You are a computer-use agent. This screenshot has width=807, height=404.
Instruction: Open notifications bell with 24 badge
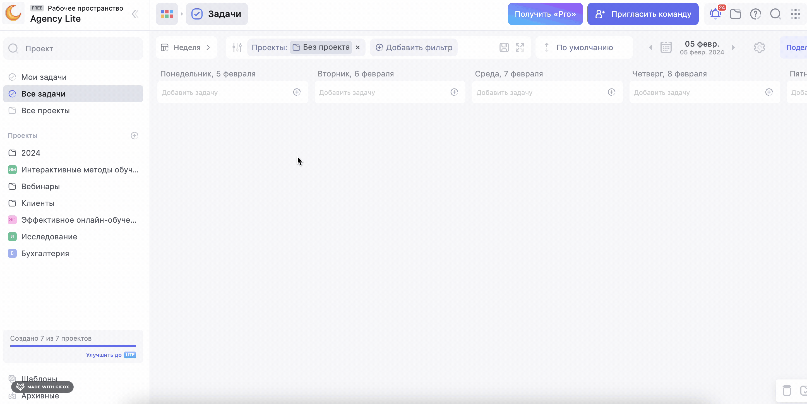tap(715, 14)
